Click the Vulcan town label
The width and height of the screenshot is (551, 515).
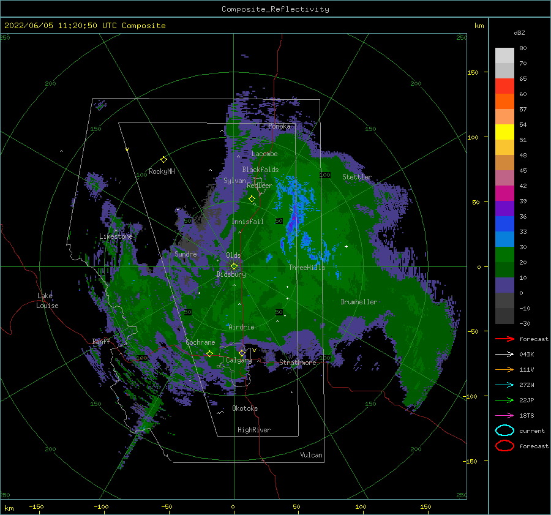pos(311,455)
